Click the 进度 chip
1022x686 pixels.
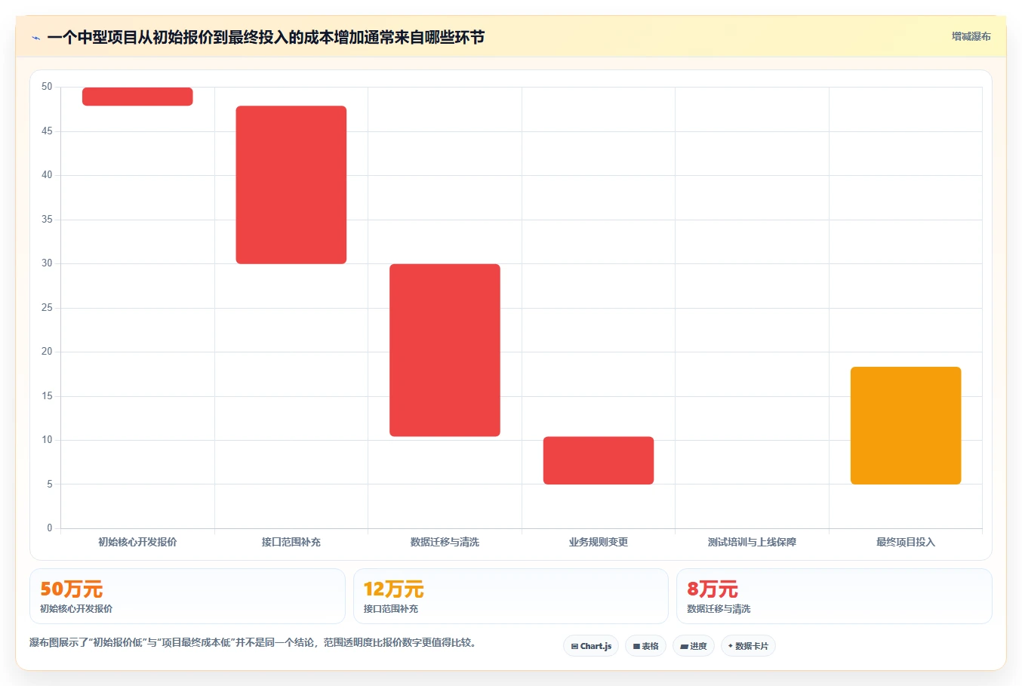pyautogui.click(x=694, y=646)
